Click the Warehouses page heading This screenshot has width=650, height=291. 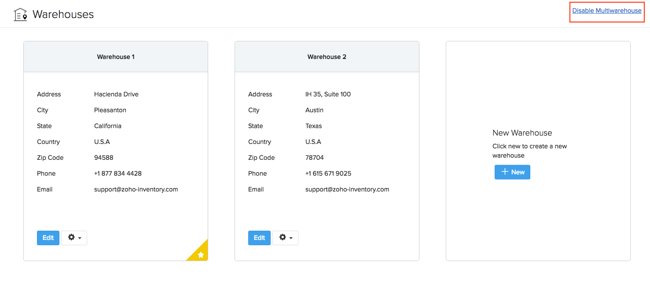point(63,15)
